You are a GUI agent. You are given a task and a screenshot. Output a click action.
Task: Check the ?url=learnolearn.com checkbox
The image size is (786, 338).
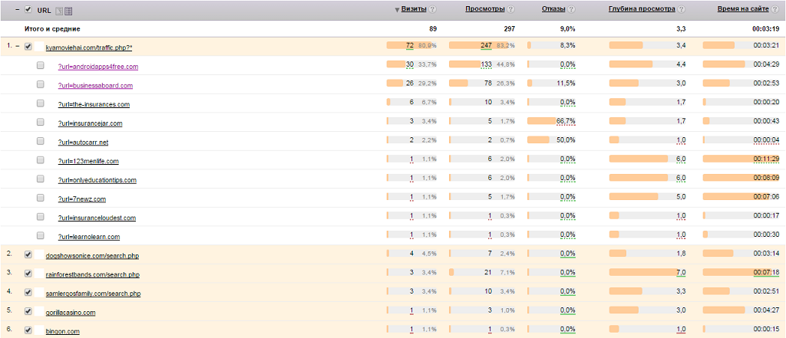[x=41, y=236]
